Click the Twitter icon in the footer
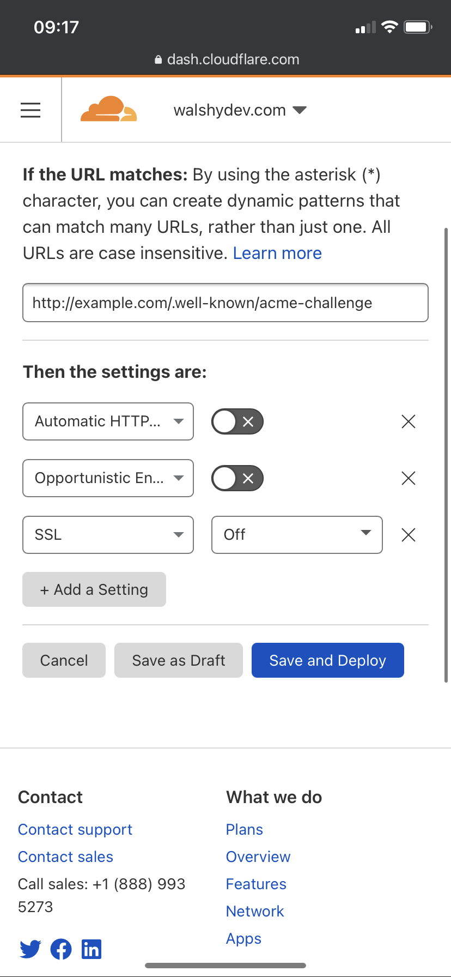This screenshot has width=451, height=977. tap(30, 949)
